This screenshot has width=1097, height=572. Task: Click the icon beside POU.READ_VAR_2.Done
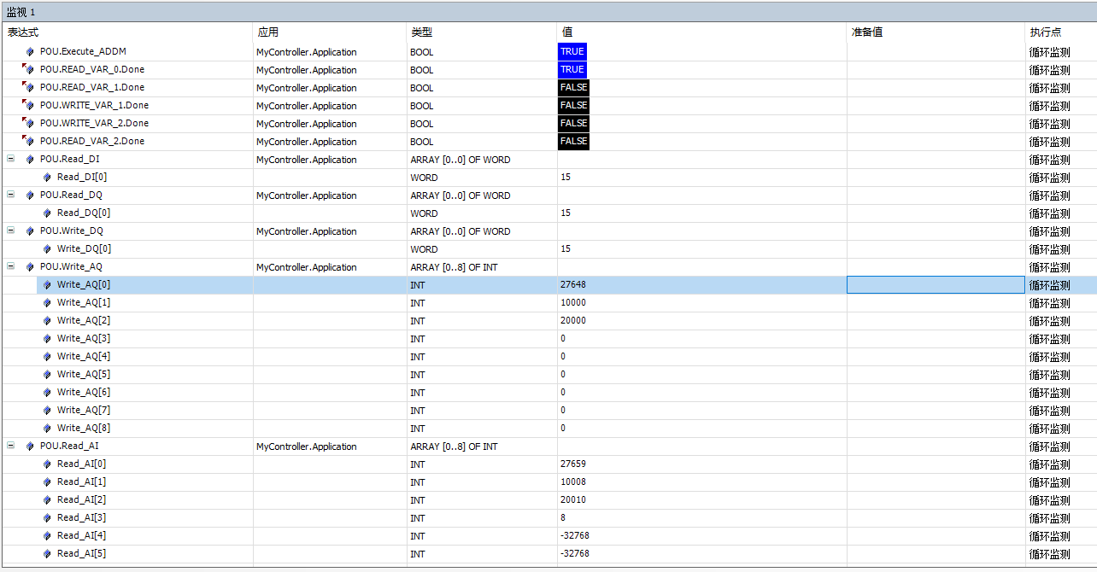[29, 142]
